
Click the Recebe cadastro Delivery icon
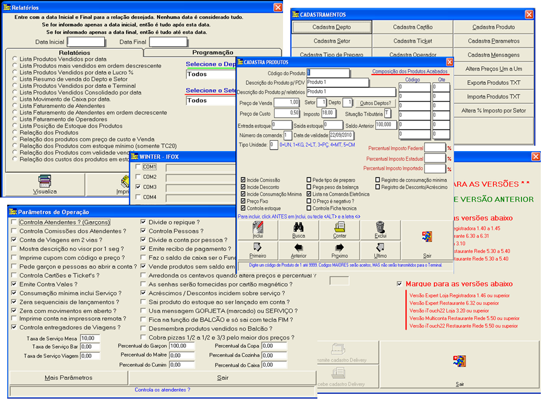338,373
